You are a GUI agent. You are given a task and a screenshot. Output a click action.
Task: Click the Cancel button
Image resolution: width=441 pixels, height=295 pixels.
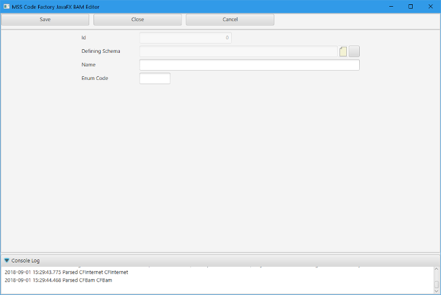click(x=229, y=20)
